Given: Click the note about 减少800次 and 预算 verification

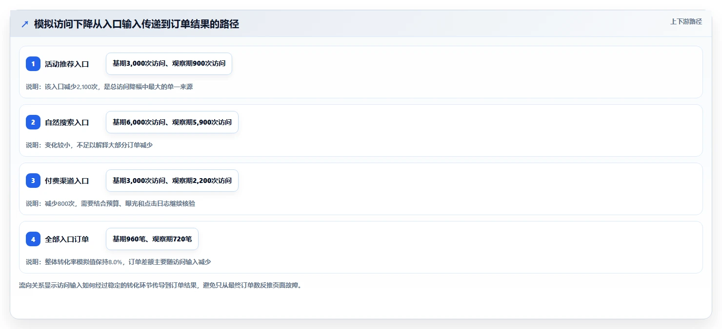Looking at the screenshot, I should tap(111, 203).
